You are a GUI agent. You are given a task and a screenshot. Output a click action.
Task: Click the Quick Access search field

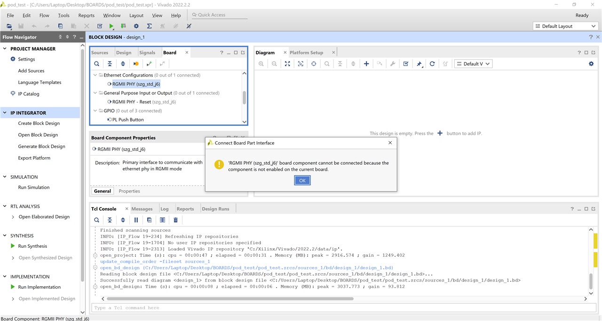tap(219, 15)
